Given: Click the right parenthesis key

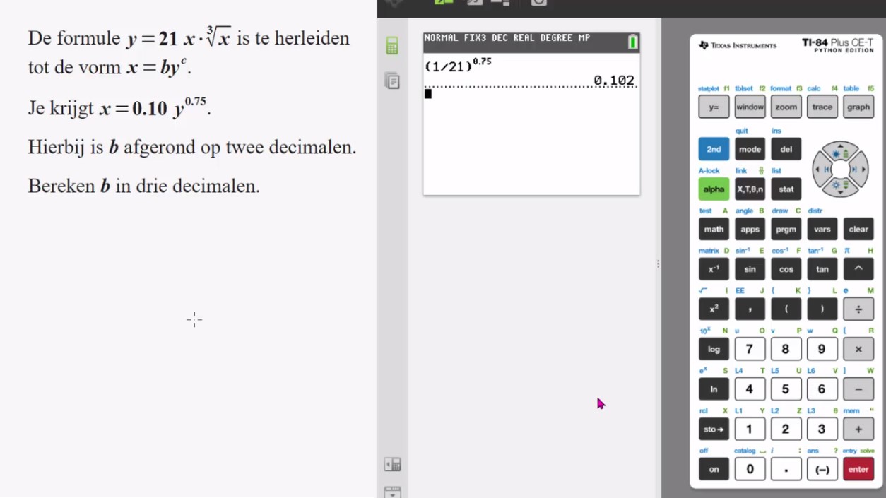Looking at the screenshot, I should (822, 309).
